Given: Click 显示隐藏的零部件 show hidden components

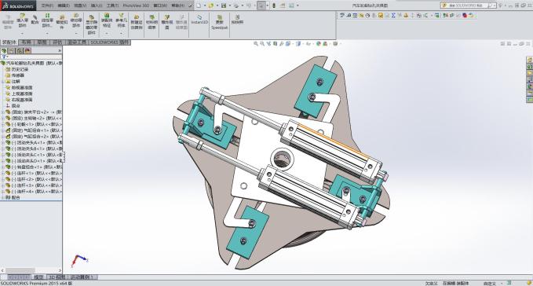Looking at the screenshot, I should (x=91, y=24).
